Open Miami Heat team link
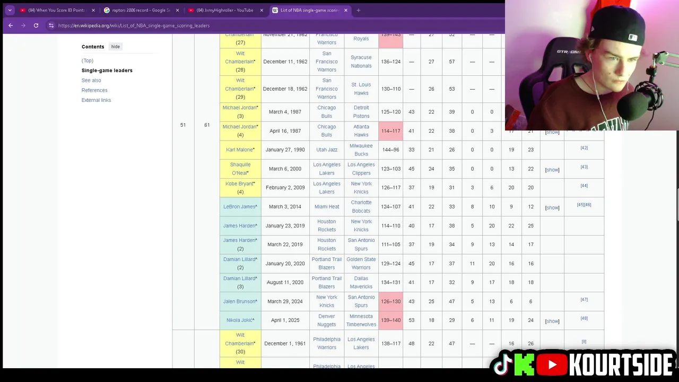679x382 pixels. (x=327, y=206)
